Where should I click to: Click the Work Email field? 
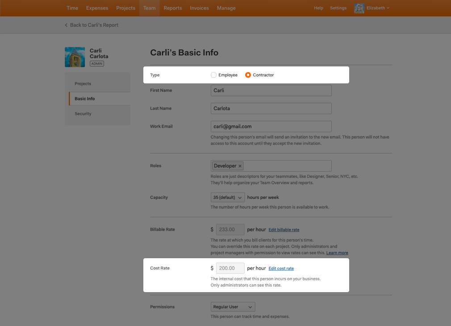271,126
